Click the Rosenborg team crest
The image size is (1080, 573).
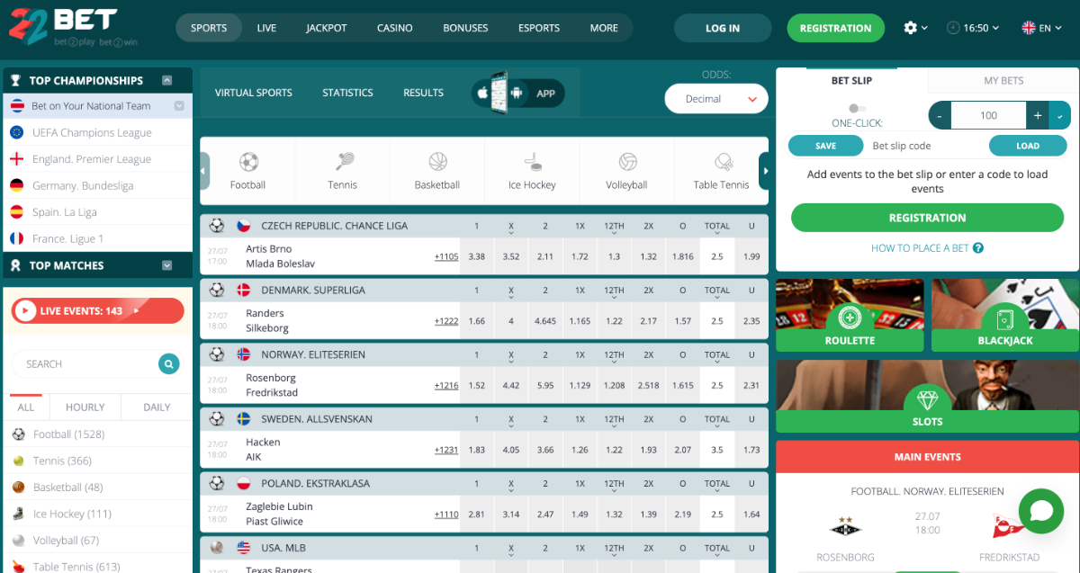(x=845, y=525)
